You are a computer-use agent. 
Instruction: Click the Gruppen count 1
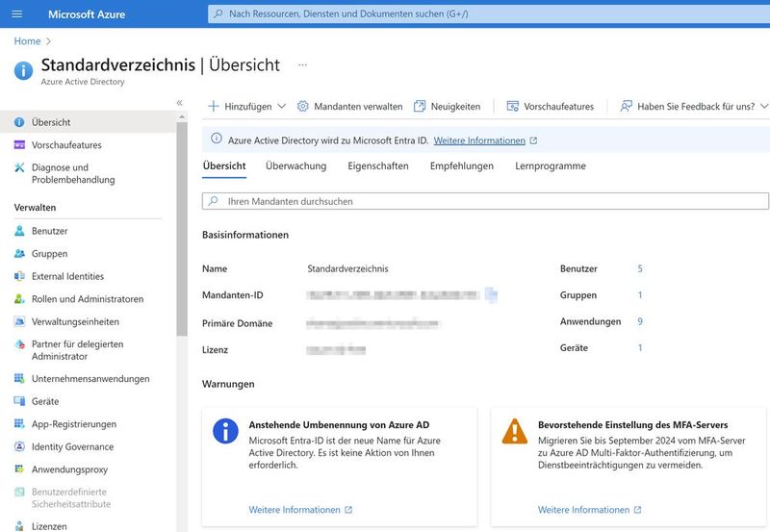tap(640, 295)
